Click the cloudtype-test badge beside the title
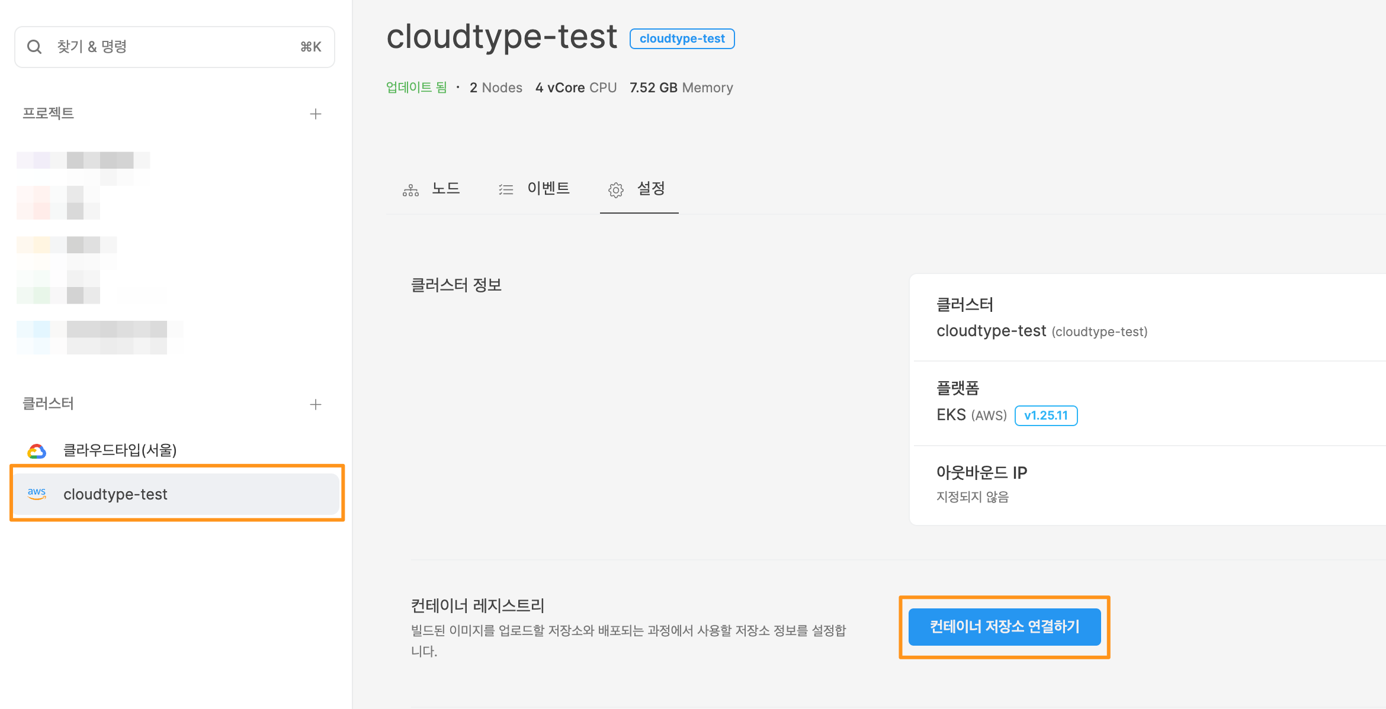 [682, 38]
